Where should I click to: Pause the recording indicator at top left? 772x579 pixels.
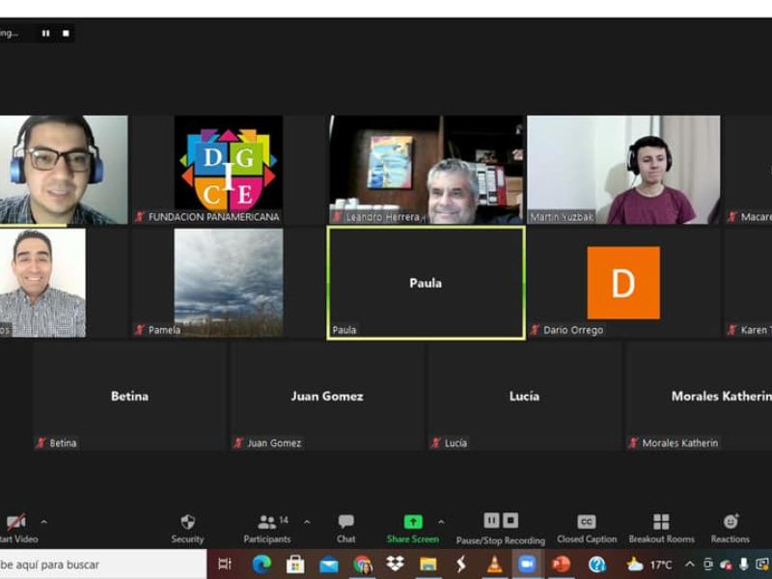[45, 33]
